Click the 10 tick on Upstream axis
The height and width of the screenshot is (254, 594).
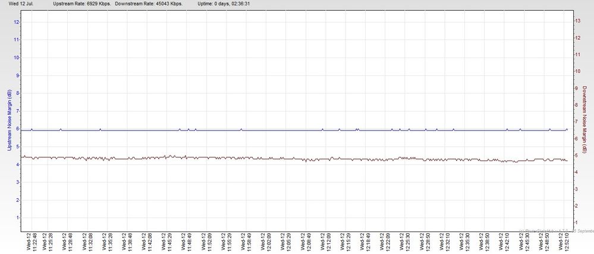16,58
